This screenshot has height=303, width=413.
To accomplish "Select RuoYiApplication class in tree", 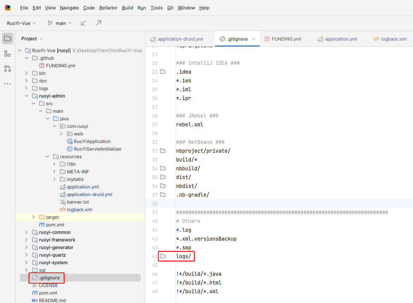I will point(92,141).
